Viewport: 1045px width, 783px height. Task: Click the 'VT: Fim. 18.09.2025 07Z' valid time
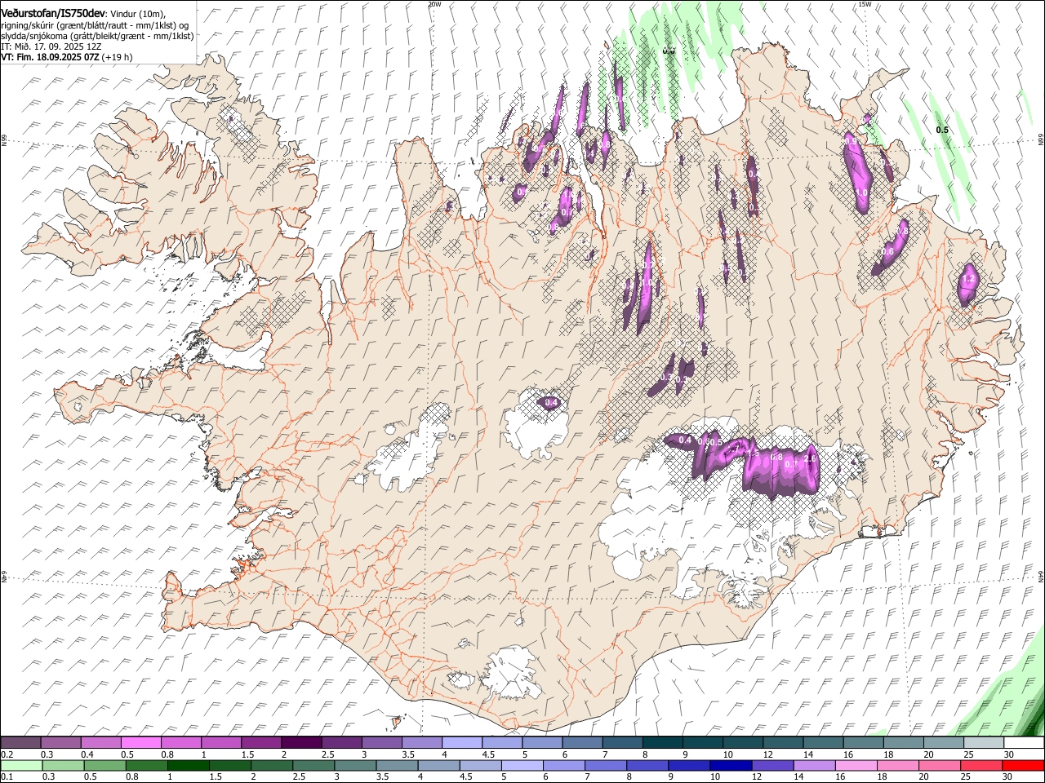pyautogui.click(x=51, y=58)
